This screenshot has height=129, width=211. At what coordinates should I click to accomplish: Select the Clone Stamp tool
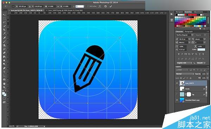(x=4, y=45)
